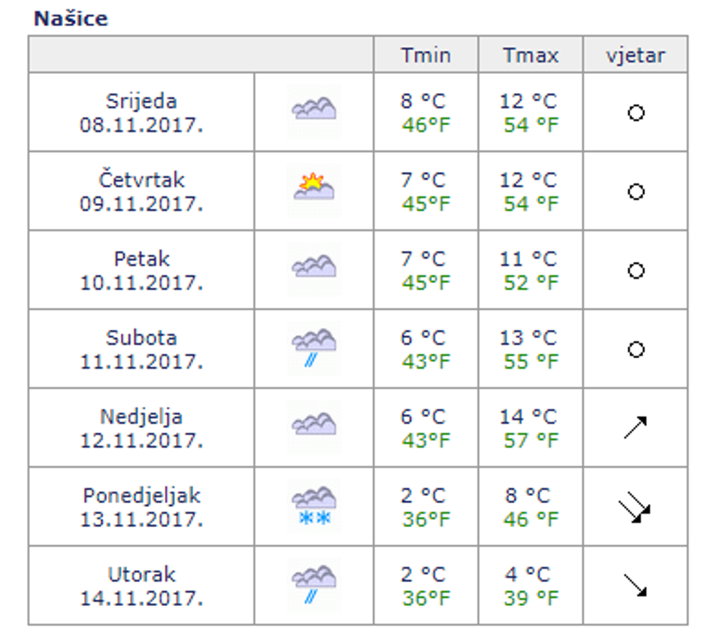Click the 14 °C max temperature for Nedjelja
The height and width of the screenshot is (644, 707).
528,416
